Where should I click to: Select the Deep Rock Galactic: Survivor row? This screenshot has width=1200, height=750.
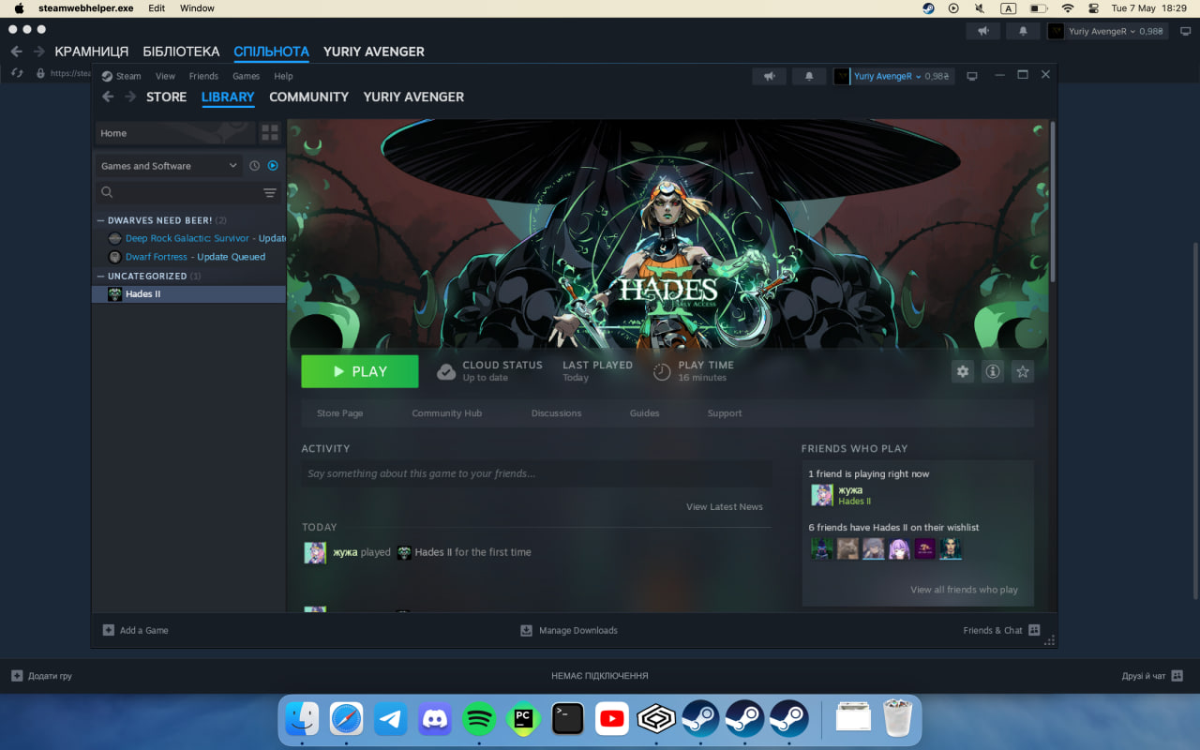tap(189, 238)
